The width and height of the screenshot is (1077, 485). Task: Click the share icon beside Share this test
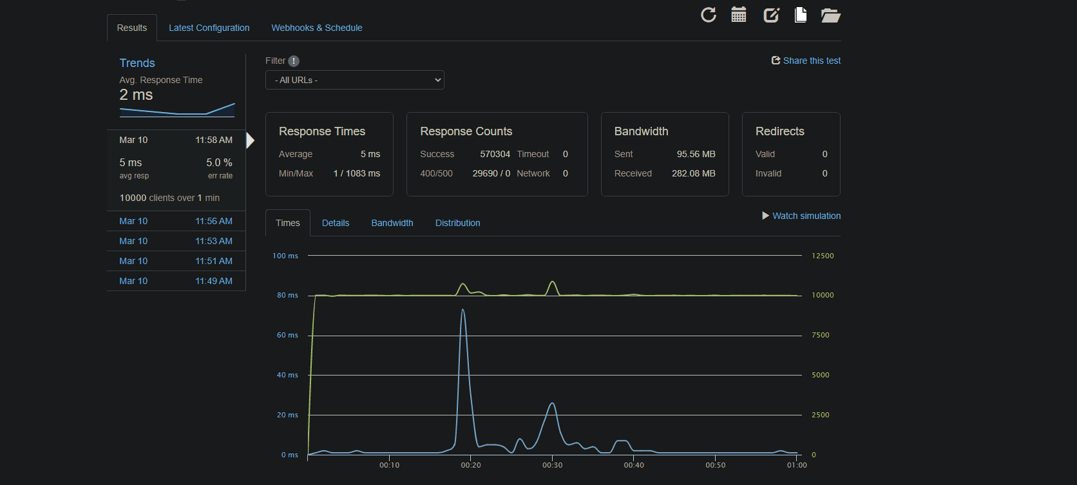point(776,61)
